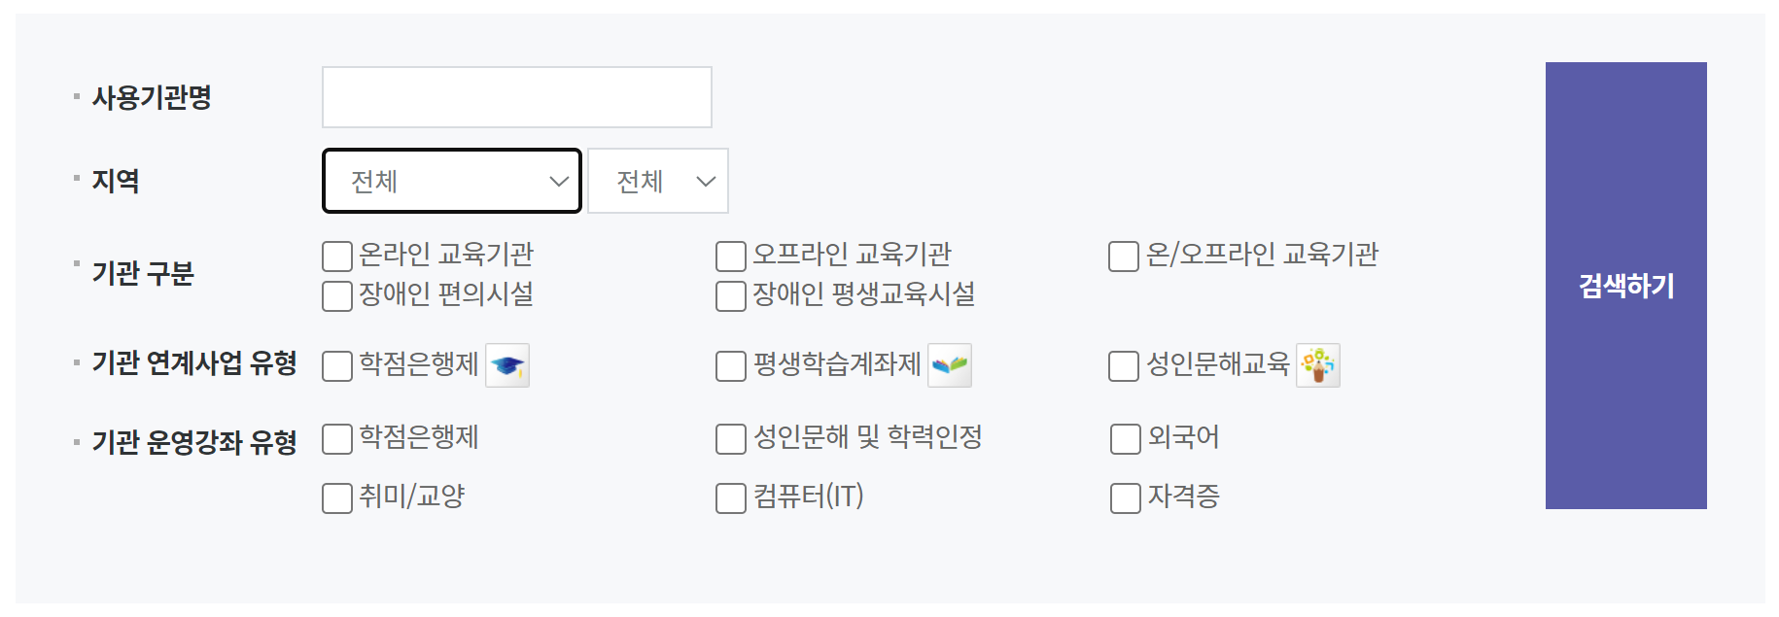The width and height of the screenshot is (1779, 617).
Task: Check 학점은행제 under 기관 연계사업 유형
Action: (336, 365)
